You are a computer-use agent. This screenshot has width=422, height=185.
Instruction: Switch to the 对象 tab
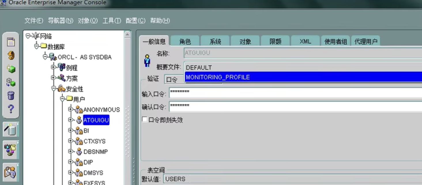coord(245,41)
